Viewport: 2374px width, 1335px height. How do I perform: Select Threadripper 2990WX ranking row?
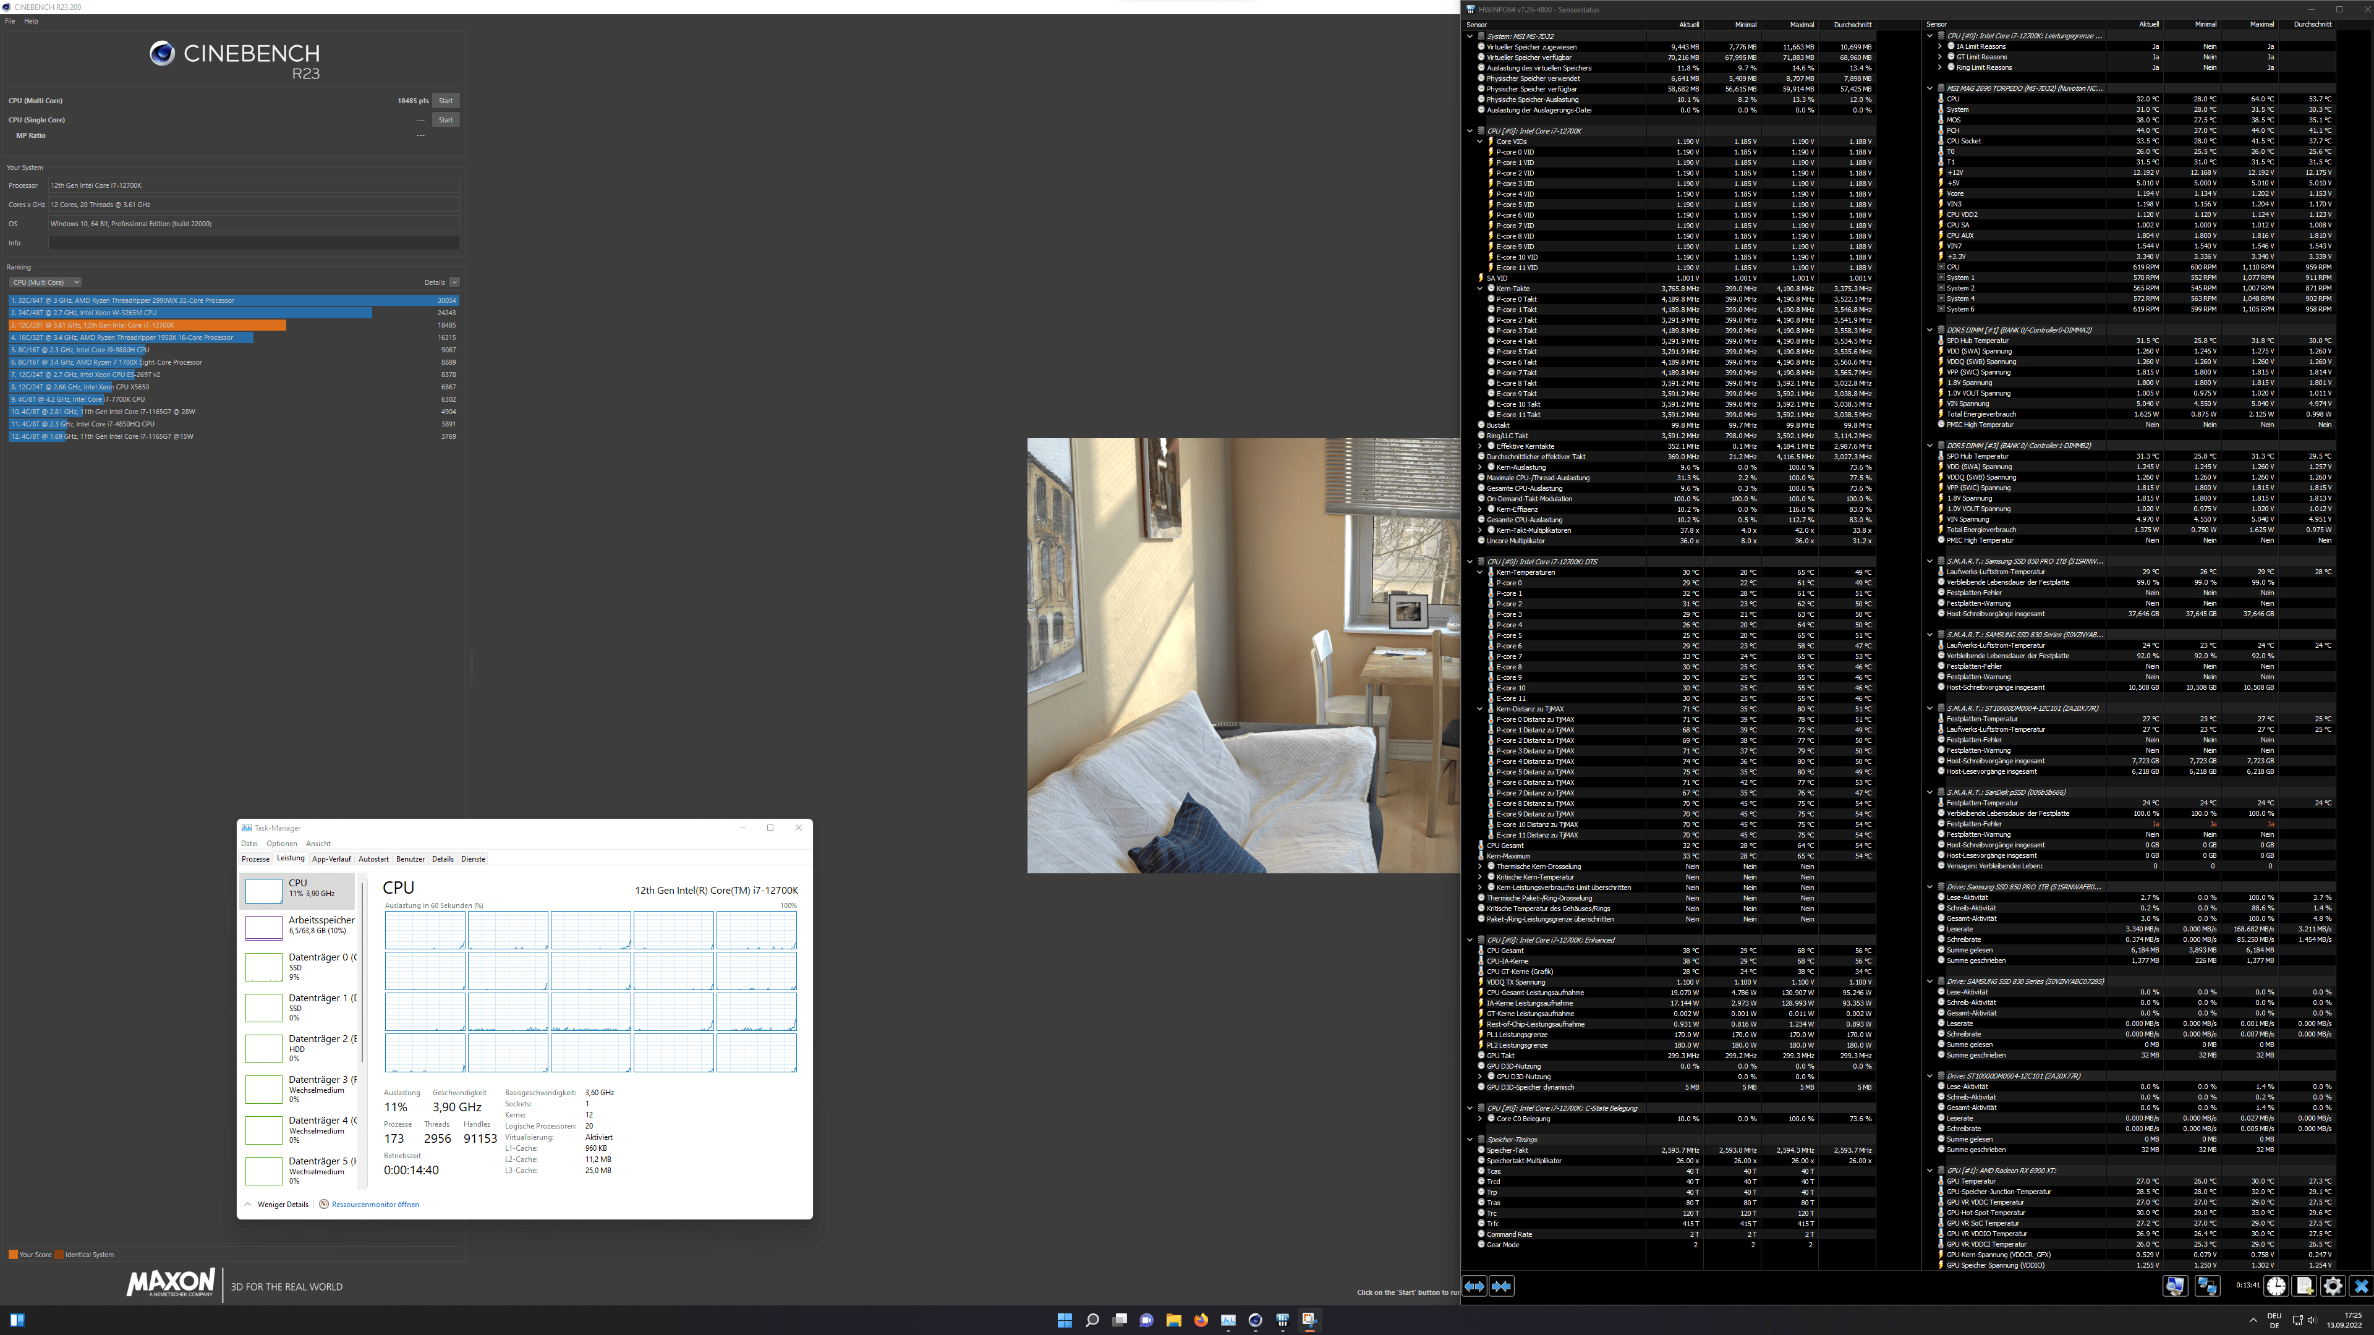[x=233, y=300]
